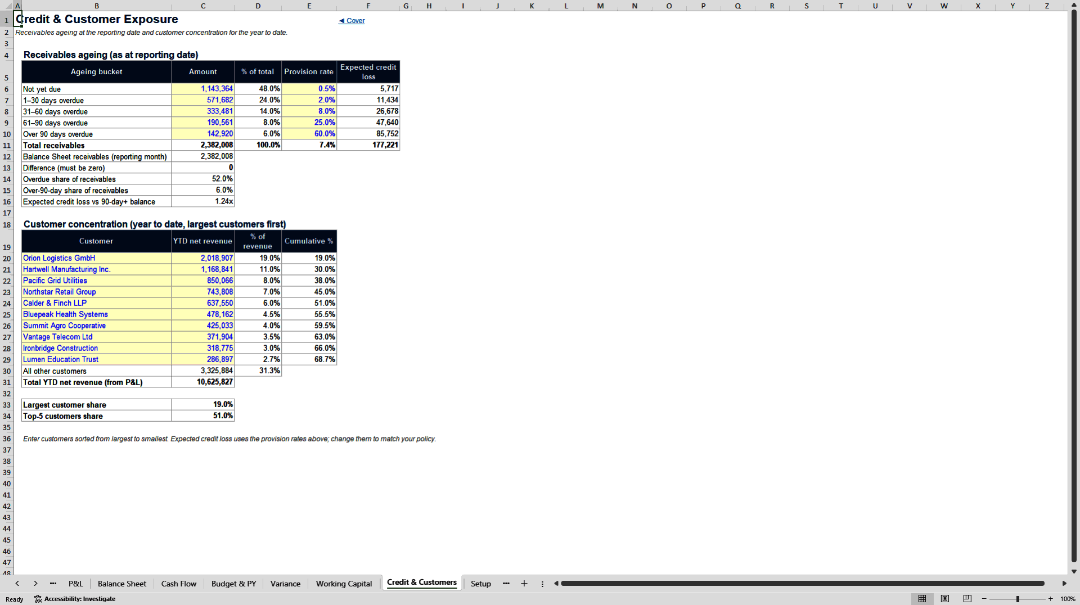Show hidden sheets left of the P&L tab
The height and width of the screenshot is (605, 1080).
[x=53, y=584]
